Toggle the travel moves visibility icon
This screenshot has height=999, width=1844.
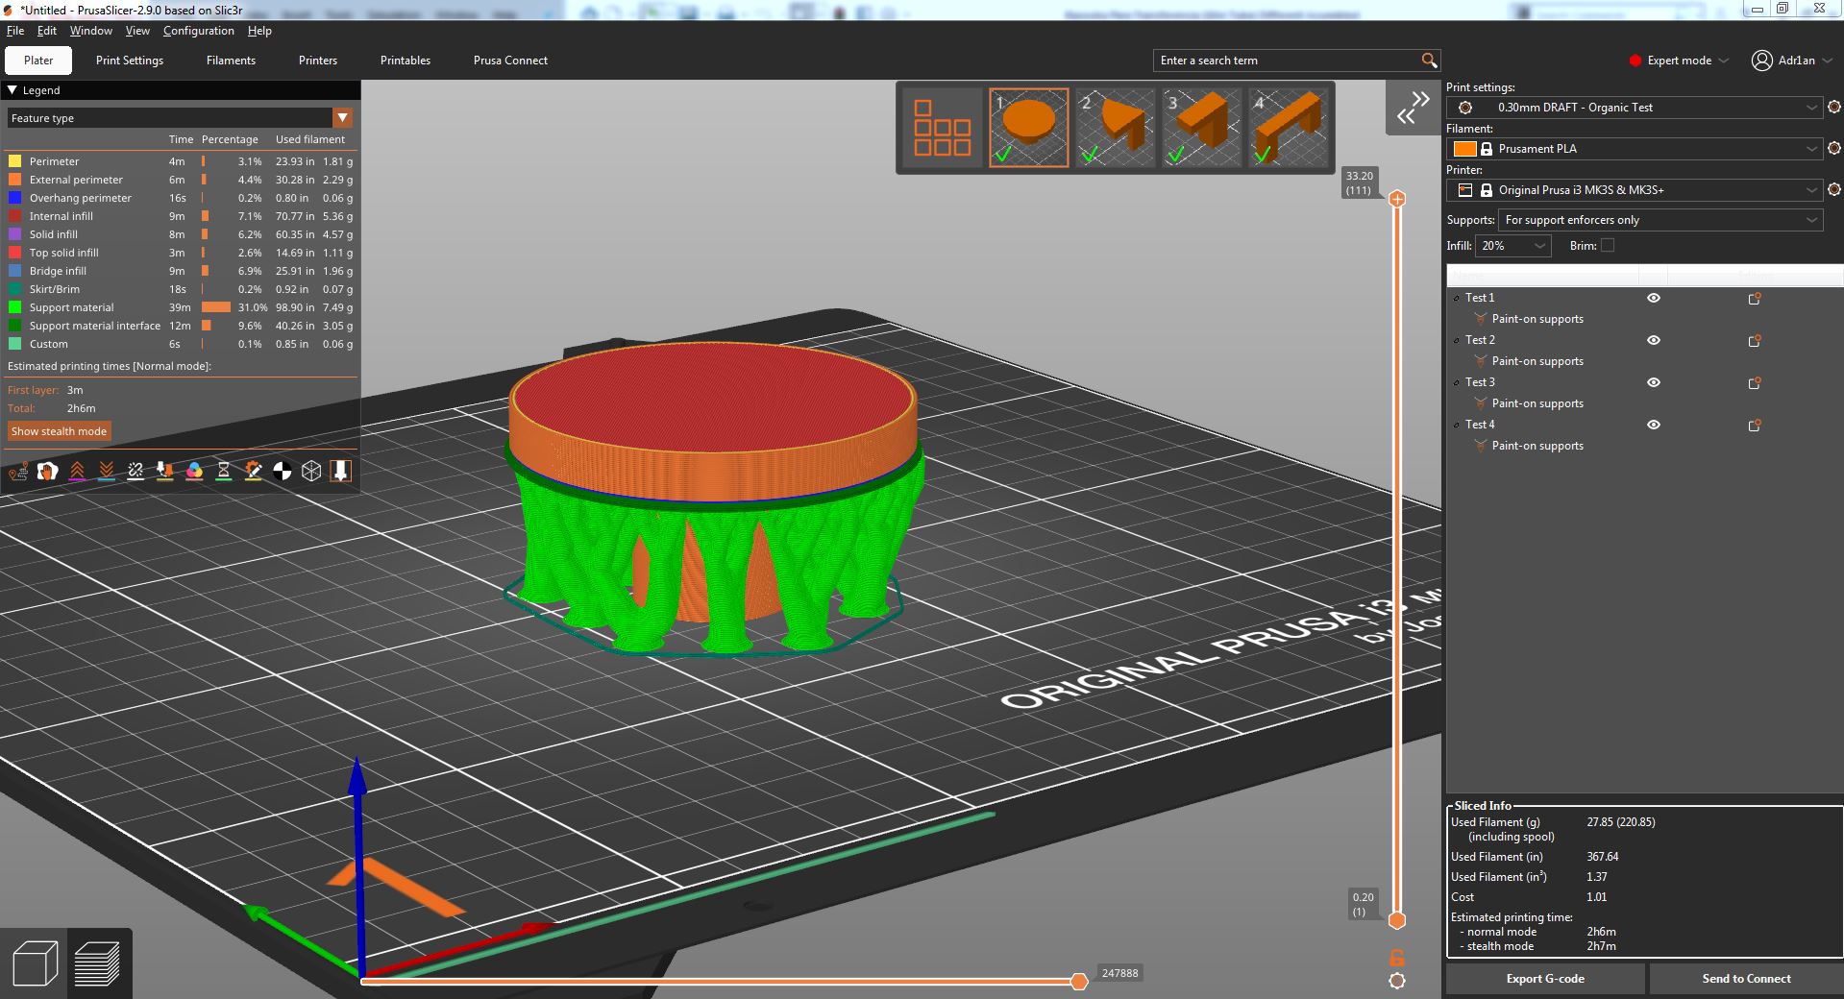18,471
